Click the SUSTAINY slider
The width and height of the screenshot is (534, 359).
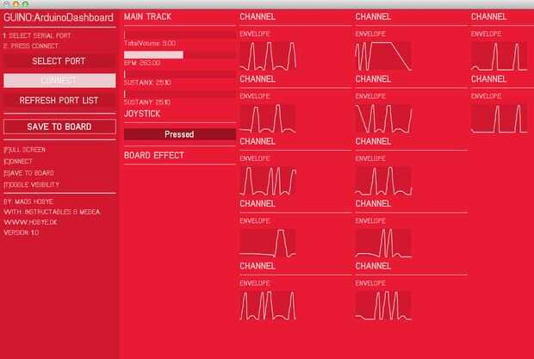click(x=179, y=94)
